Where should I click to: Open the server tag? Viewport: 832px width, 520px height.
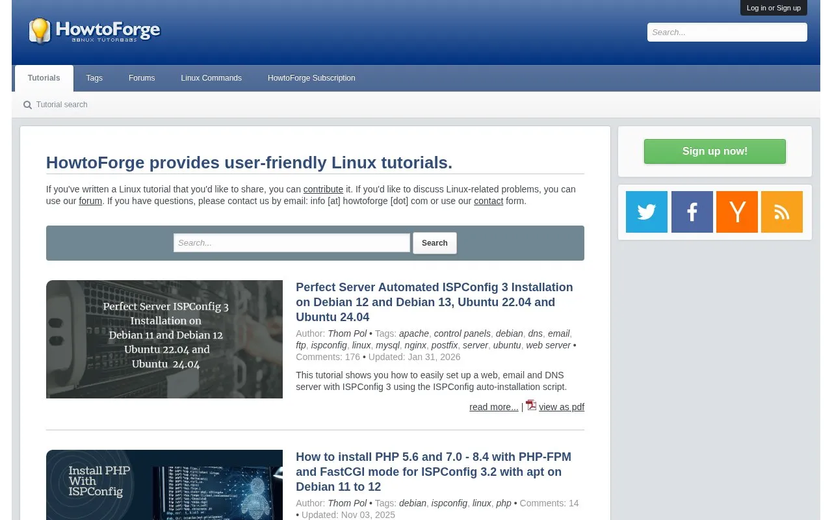click(x=475, y=345)
